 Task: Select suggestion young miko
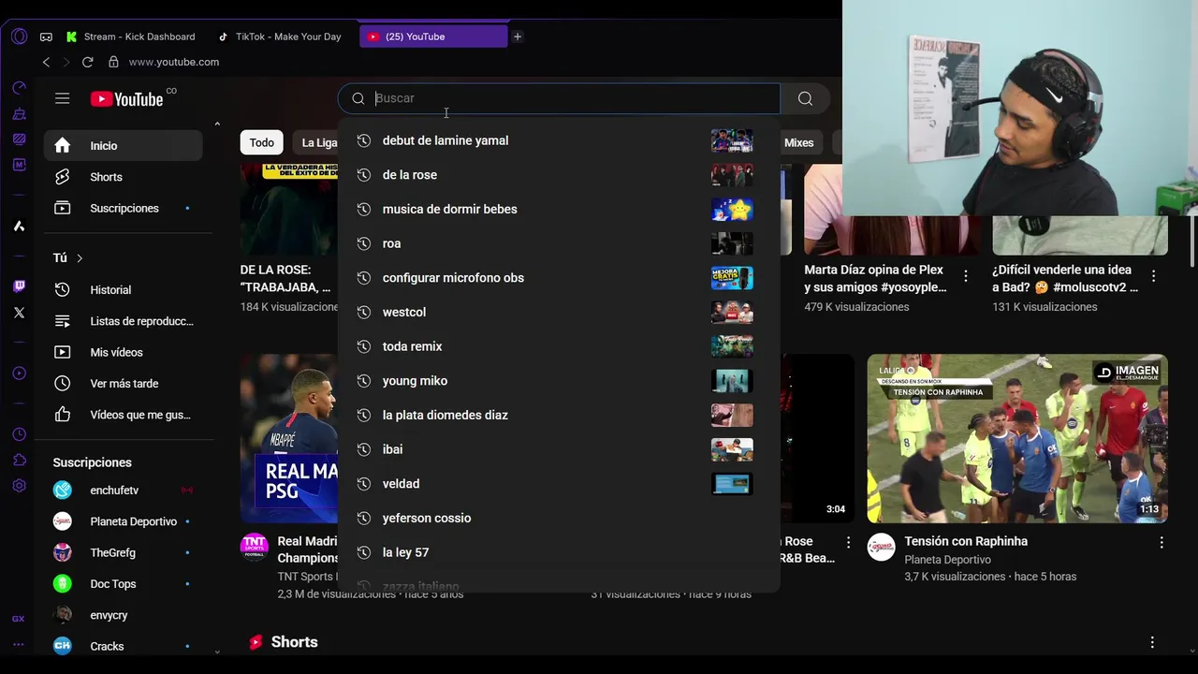pyautogui.click(x=559, y=381)
